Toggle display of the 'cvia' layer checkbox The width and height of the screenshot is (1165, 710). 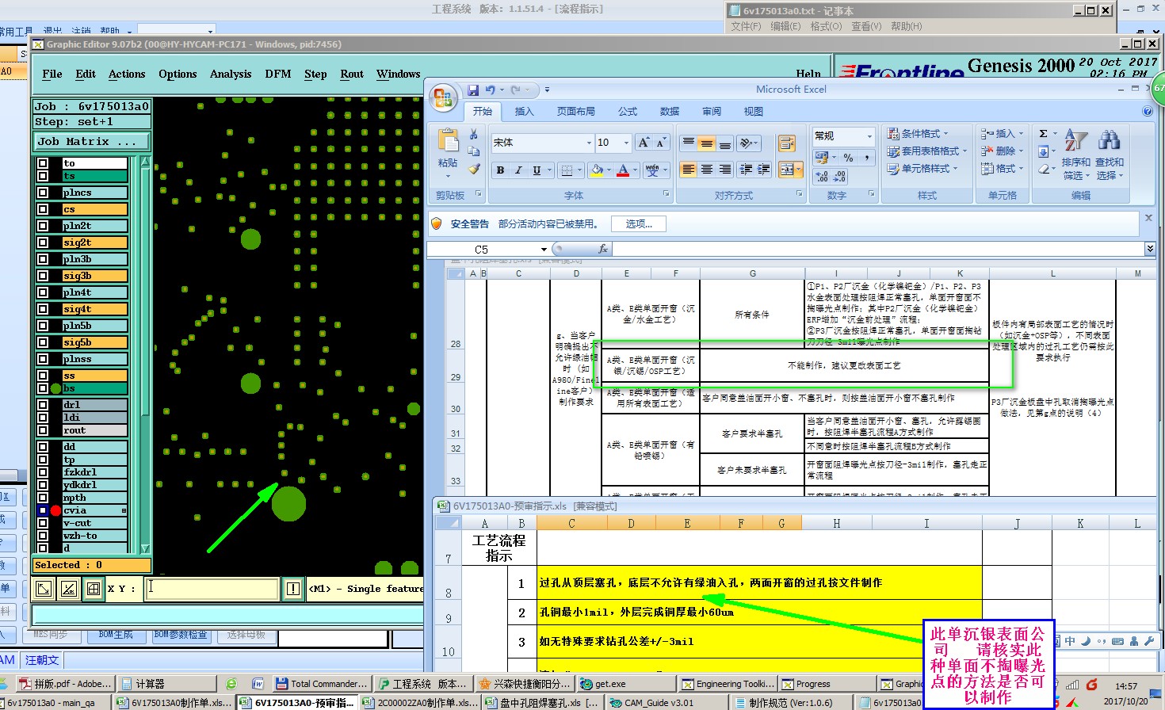43,510
